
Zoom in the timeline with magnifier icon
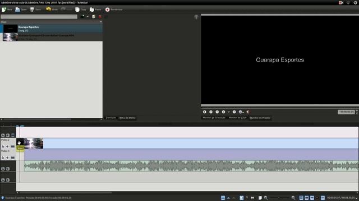tap(293, 198)
